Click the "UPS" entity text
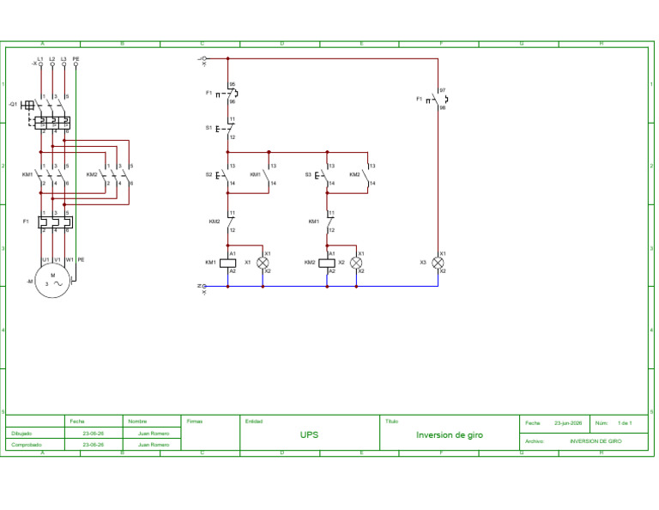The width and height of the screenshot is (659, 510). [x=309, y=434]
